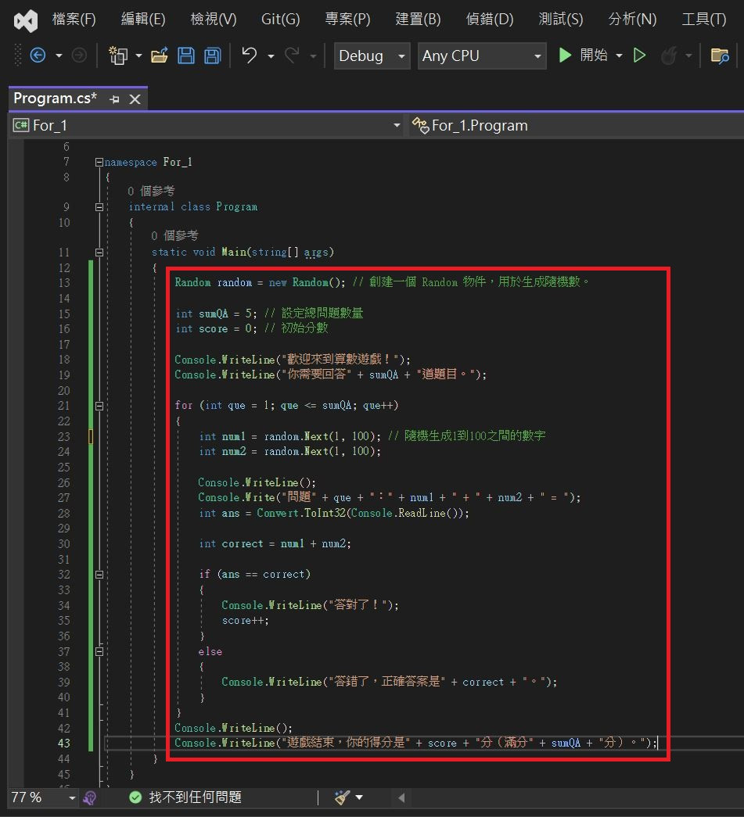
Task: Collapse the else block on line 37
Action: point(99,651)
